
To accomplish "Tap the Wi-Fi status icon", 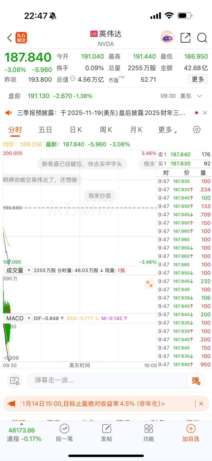I will (169, 15).
